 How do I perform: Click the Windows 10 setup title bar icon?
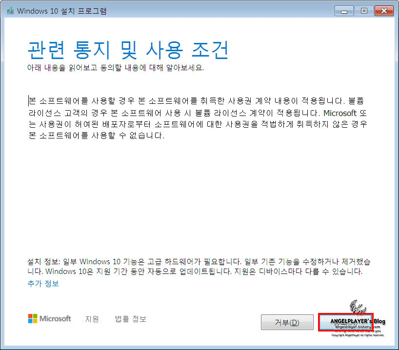point(10,11)
